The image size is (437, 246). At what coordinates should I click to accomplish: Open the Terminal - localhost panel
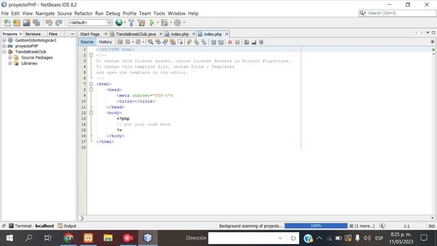pyautogui.click(x=31, y=226)
